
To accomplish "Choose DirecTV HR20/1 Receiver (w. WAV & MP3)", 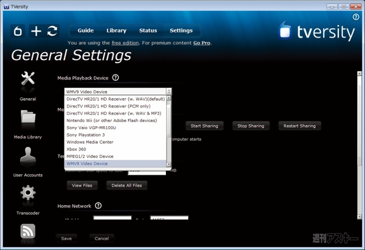I will pos(116,113).
